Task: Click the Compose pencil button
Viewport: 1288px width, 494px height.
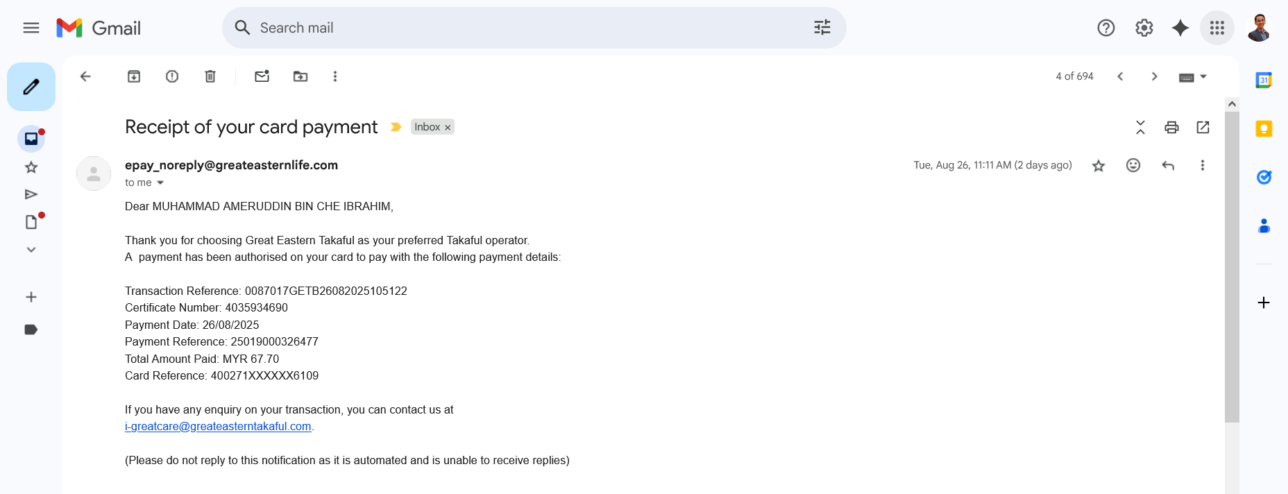Action: pos(31,87)
